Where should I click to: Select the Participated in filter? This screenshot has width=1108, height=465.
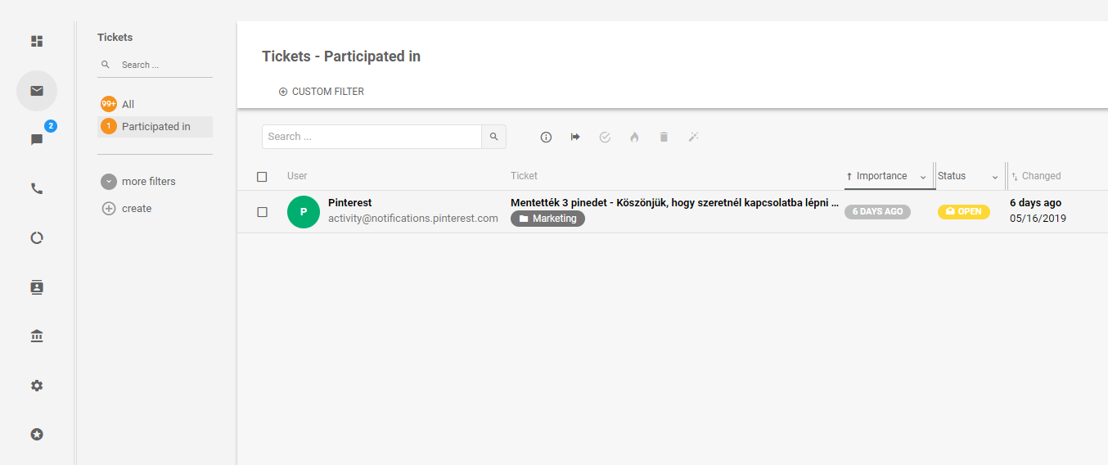[x=155, y=126]
